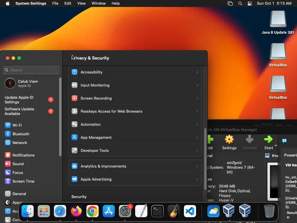Click the Search field in System Settings
The image size is (297, 223).
pos(31,70)
